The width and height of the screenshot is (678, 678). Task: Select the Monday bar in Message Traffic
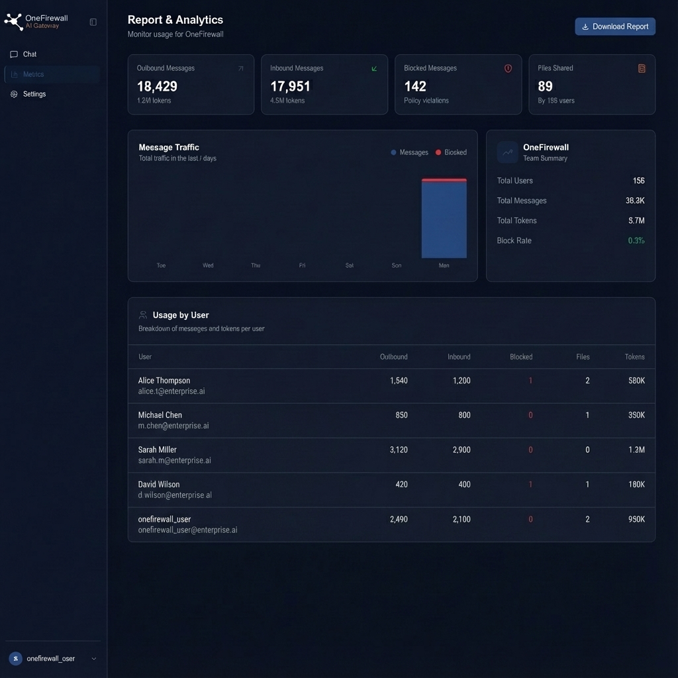click(x=444, y=218)
